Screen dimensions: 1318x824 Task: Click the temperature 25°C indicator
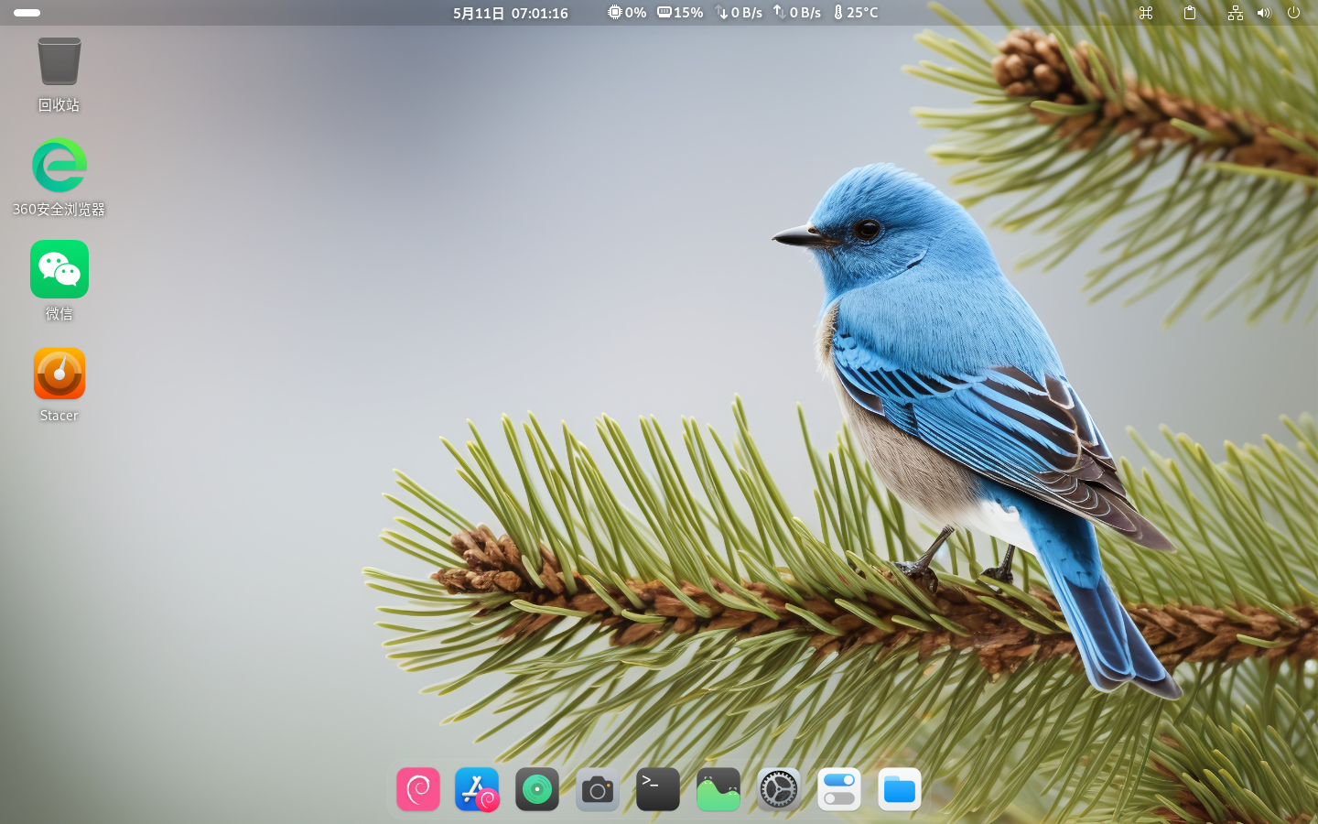pos(856,13)
